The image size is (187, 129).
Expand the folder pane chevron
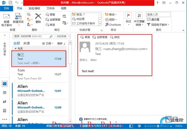click(5, 35)
